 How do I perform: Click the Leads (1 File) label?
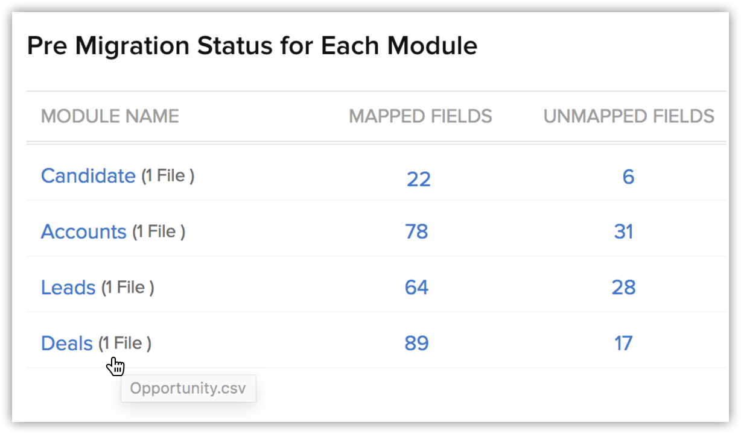pyautogui.click(x=127, y=288)
